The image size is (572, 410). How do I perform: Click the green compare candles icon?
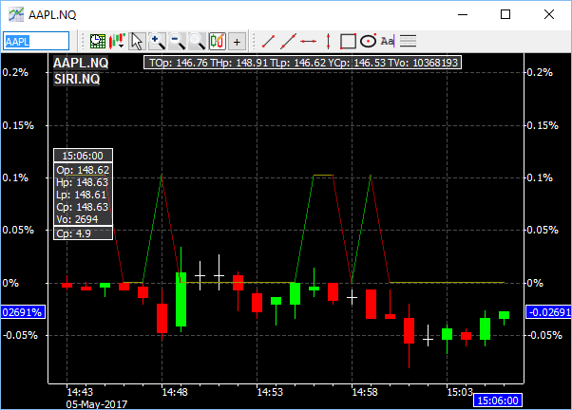(x=217, y=41)
